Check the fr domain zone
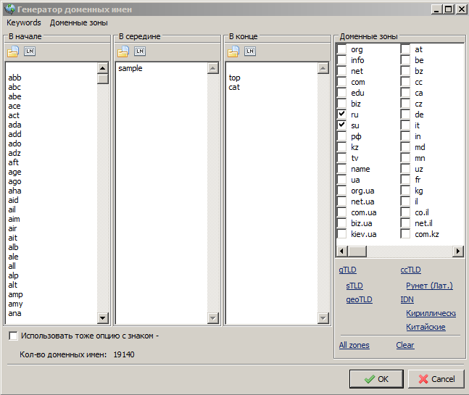This screenshot has width=469, height=395. pyautogui.click(x=405, y=180)
